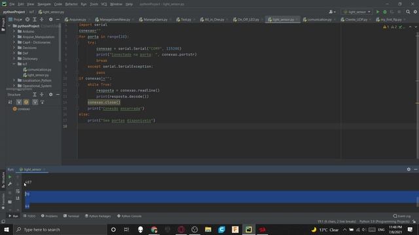419x235 pixels.
Task: Hide the Structure tool window
Action: click(58, 95)
